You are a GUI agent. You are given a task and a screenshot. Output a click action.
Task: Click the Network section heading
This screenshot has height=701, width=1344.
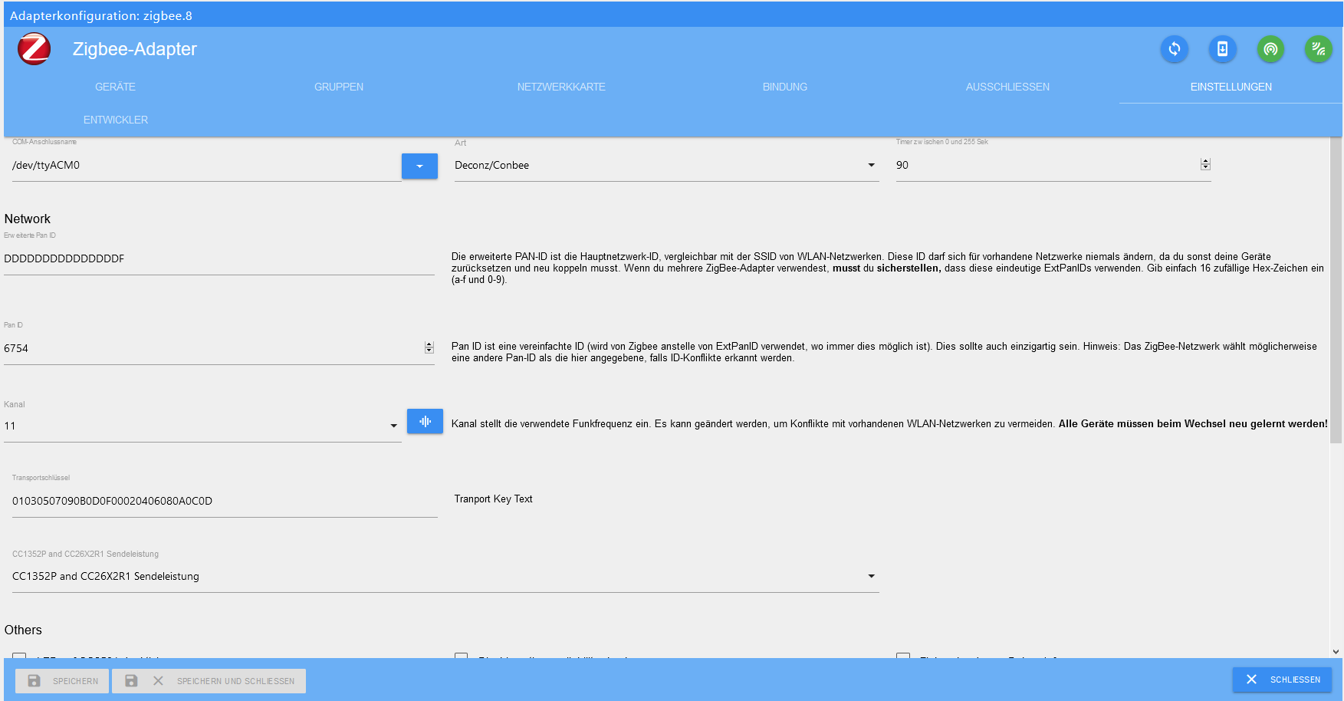click(28, 219)
